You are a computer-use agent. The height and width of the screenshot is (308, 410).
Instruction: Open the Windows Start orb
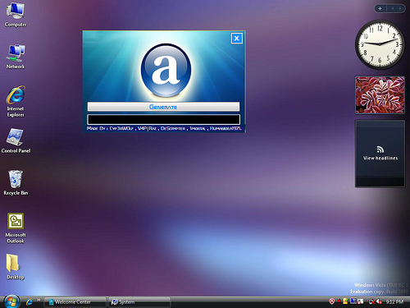pyautogui.click(x=11, y=301)
